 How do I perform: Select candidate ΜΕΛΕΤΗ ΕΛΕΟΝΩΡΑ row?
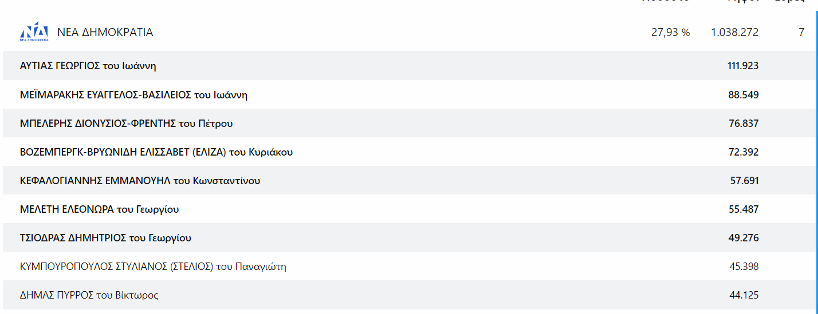[409, 209]
